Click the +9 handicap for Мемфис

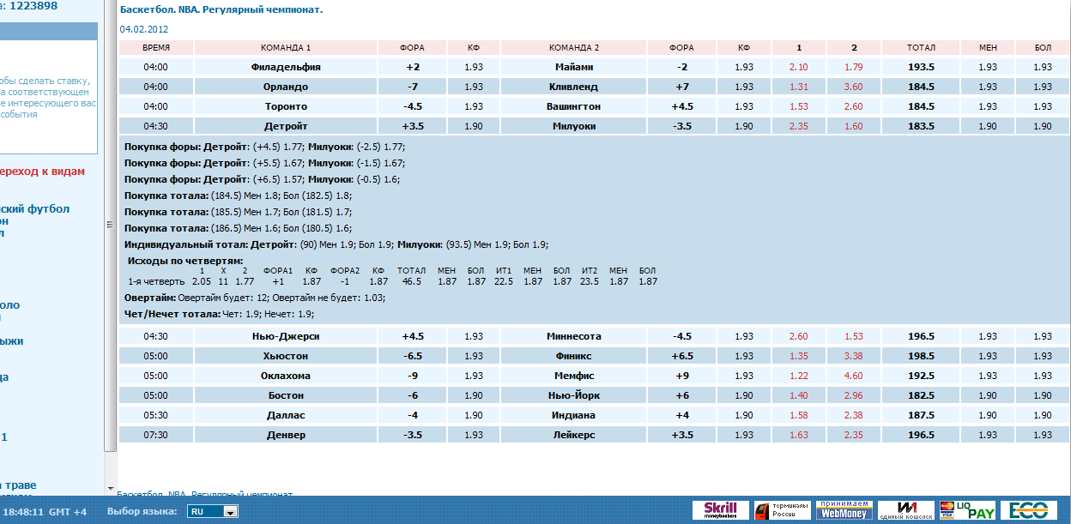click(x=682, y=376)
